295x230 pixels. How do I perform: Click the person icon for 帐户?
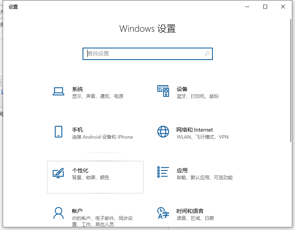click(58, 213)
